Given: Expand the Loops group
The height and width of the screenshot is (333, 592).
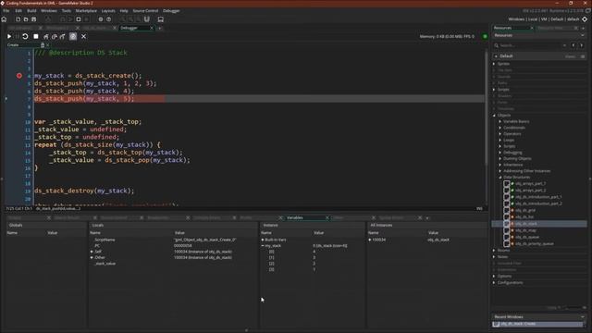Looking at the screenshot, I should [x=500, y=140].
